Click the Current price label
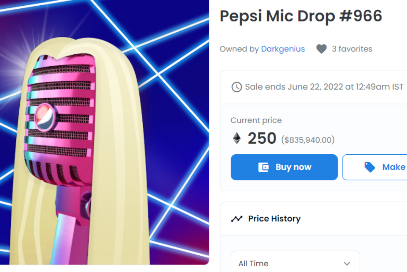This screenshot has width=407, height=272. [x=256, y=120]
